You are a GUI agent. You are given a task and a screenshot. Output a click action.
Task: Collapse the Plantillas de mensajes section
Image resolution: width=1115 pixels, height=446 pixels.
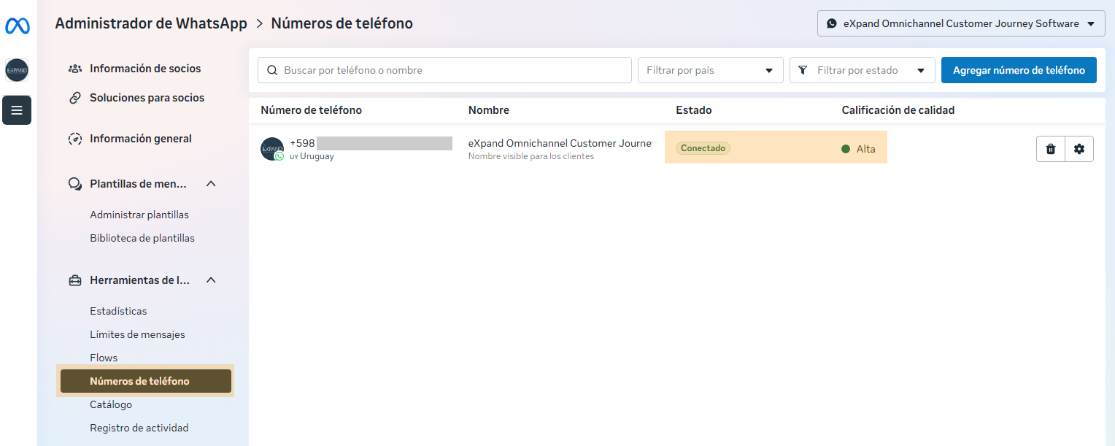click(211, 184)
